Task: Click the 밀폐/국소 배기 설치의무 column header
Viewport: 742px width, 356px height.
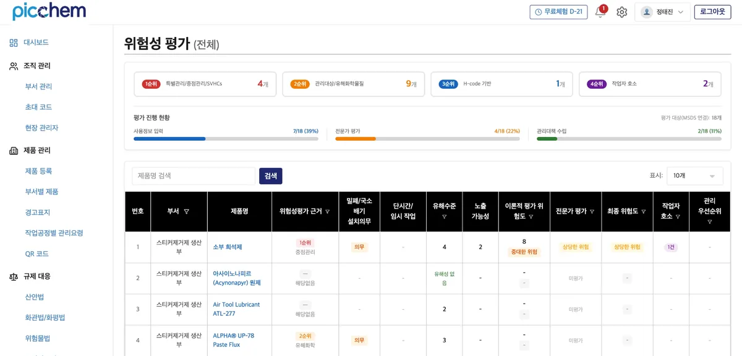Action: 359,212
